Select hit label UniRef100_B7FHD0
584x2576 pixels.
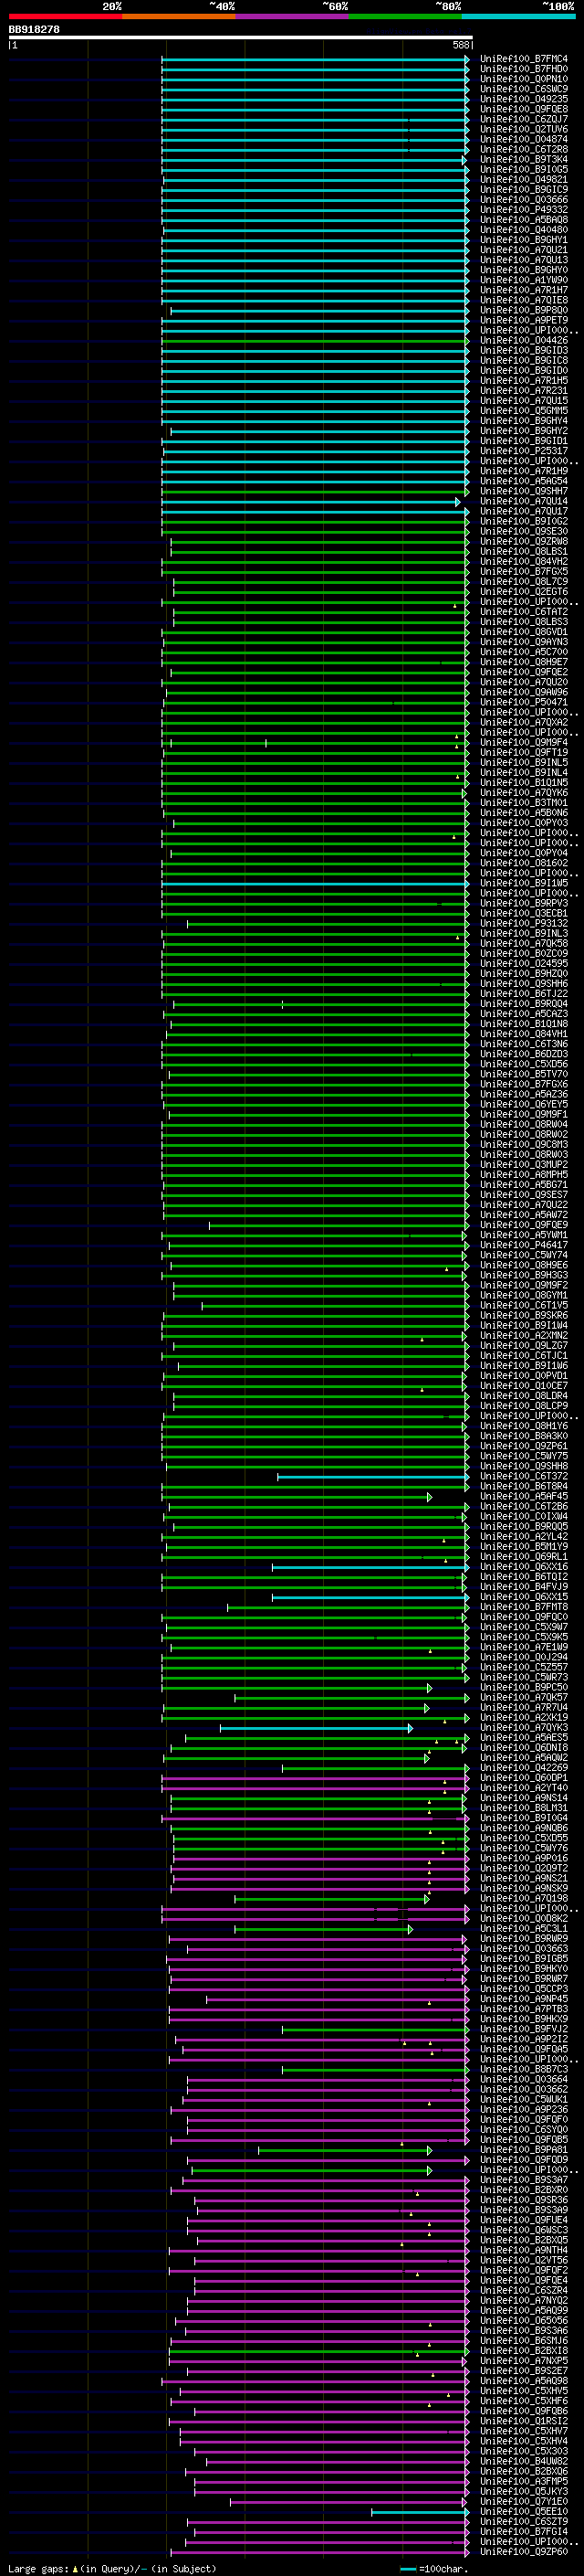[524, 69]
